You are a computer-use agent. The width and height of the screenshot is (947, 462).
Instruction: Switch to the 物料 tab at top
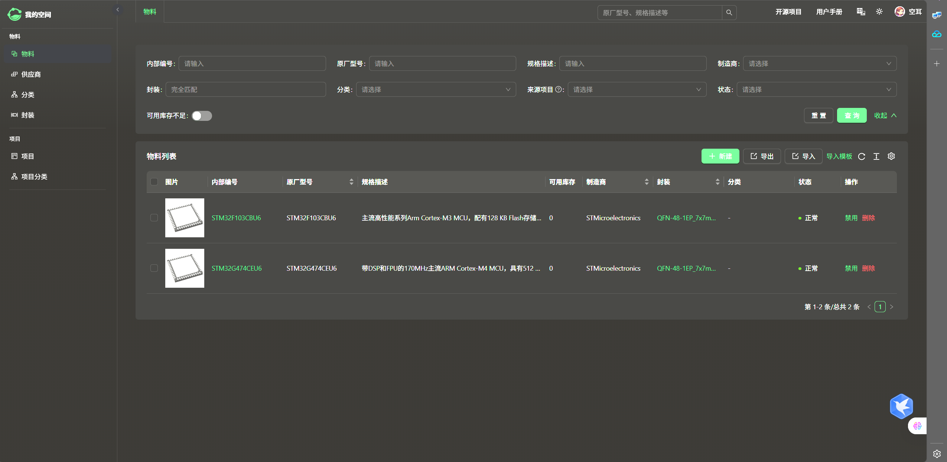150,12
